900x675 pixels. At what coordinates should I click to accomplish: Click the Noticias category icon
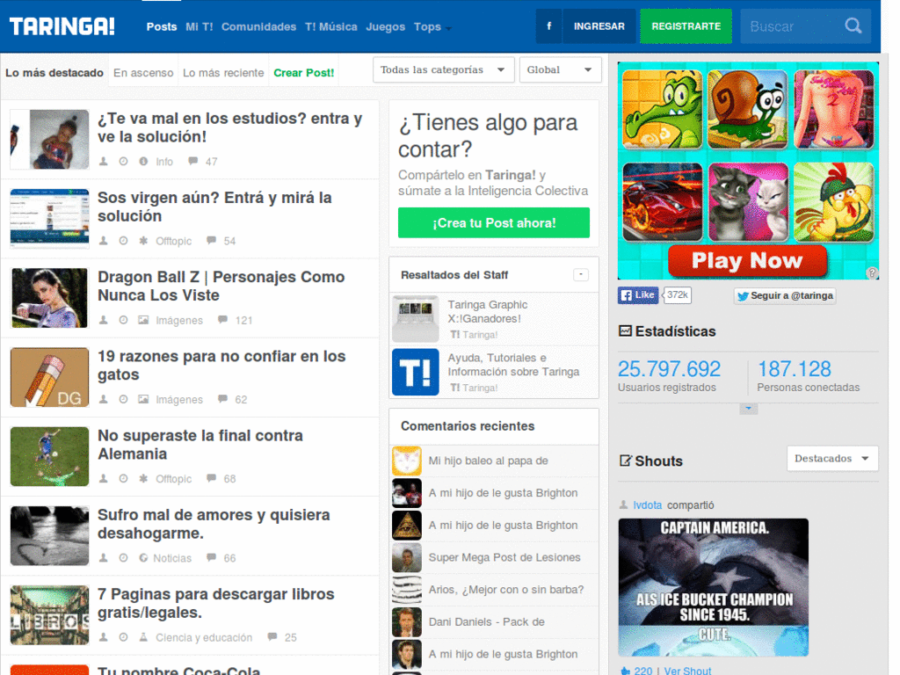143,557
